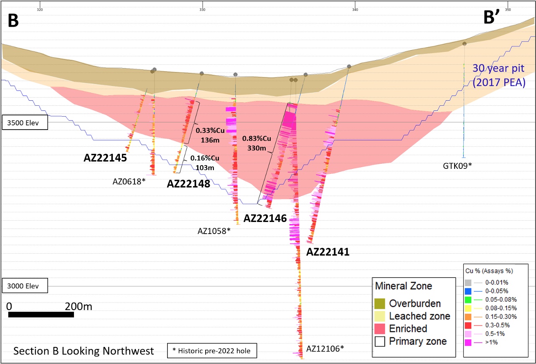Click the Section B Looking Northwest caption
Screen dimensions: 536x364
84,351
